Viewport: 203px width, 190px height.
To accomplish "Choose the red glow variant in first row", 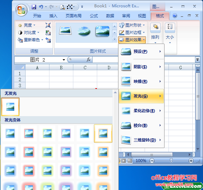I will (29, 133).
